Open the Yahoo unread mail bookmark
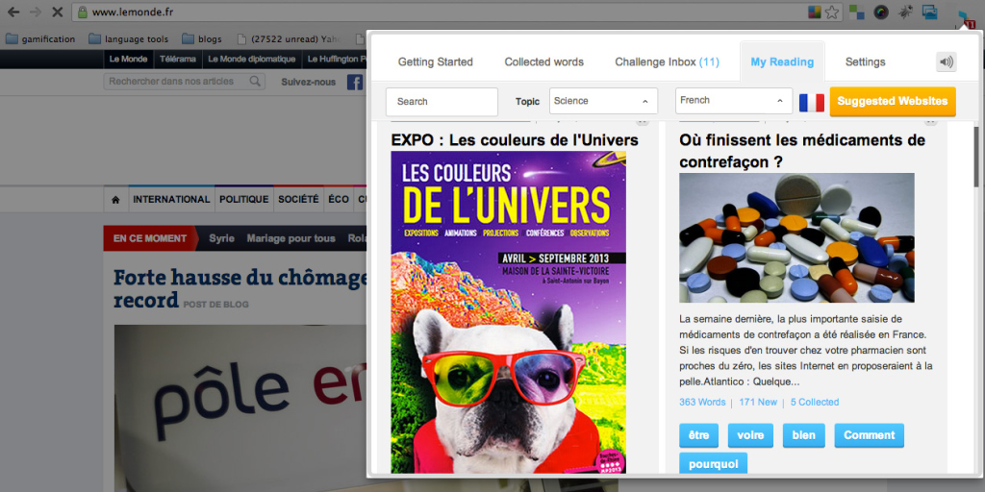The image size is (985, 492). click(290, 38)
